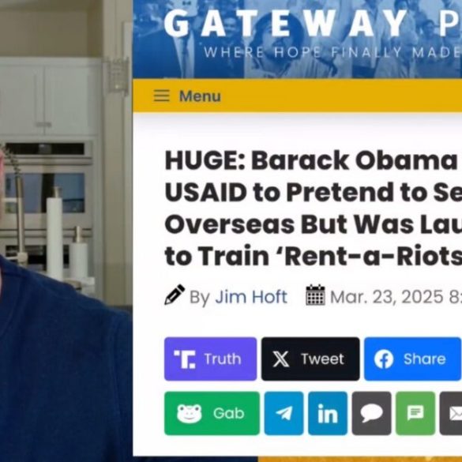
Task: Click the green SMS message icon
Action: (415, 413)
